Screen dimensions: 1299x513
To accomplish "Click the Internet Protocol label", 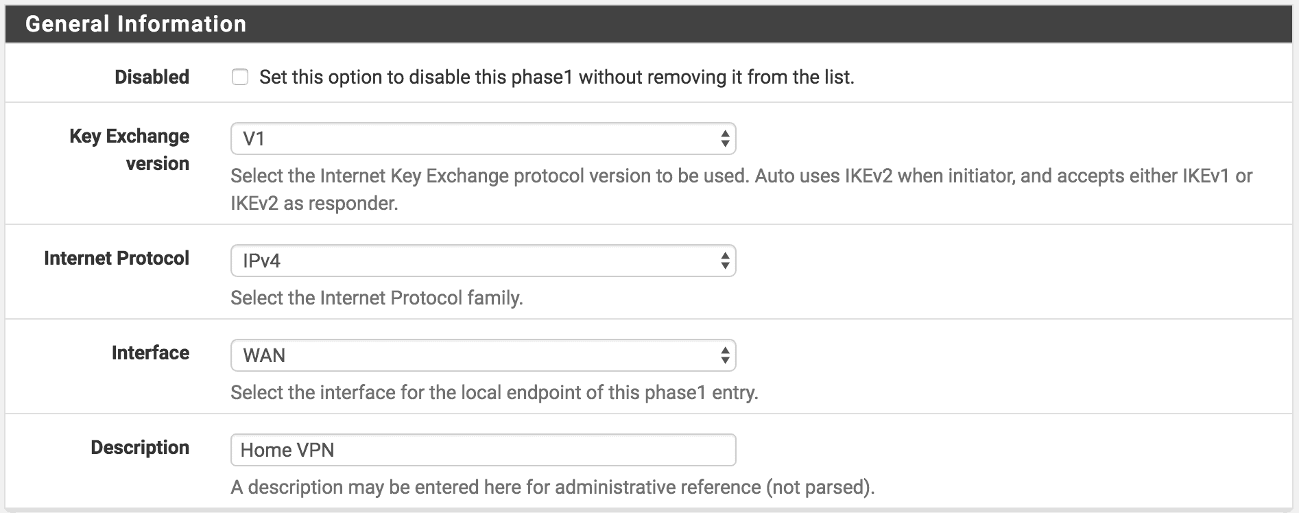I will [x=117, y=258].
